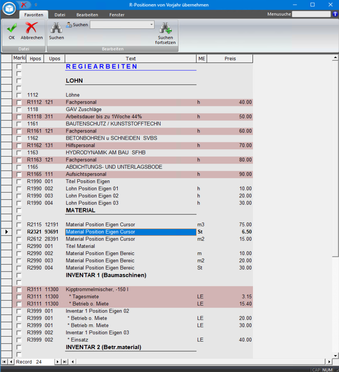Viewport: 339px width, 372px height.
Task: Click the NUM indicator in status bar
Action: pos(327,370)
